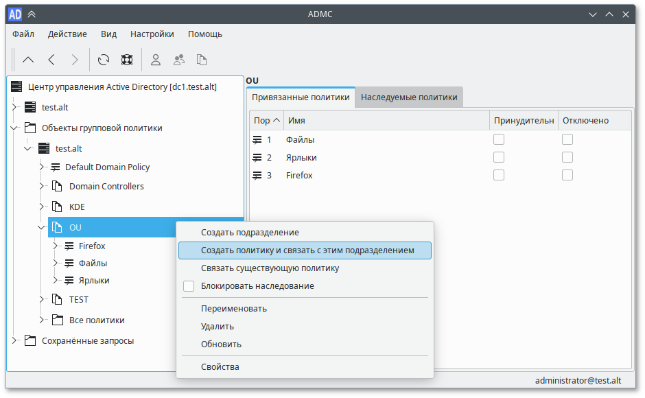
Task: Click the navigate up arrow in the toolbar
Action: pos(27,60)
